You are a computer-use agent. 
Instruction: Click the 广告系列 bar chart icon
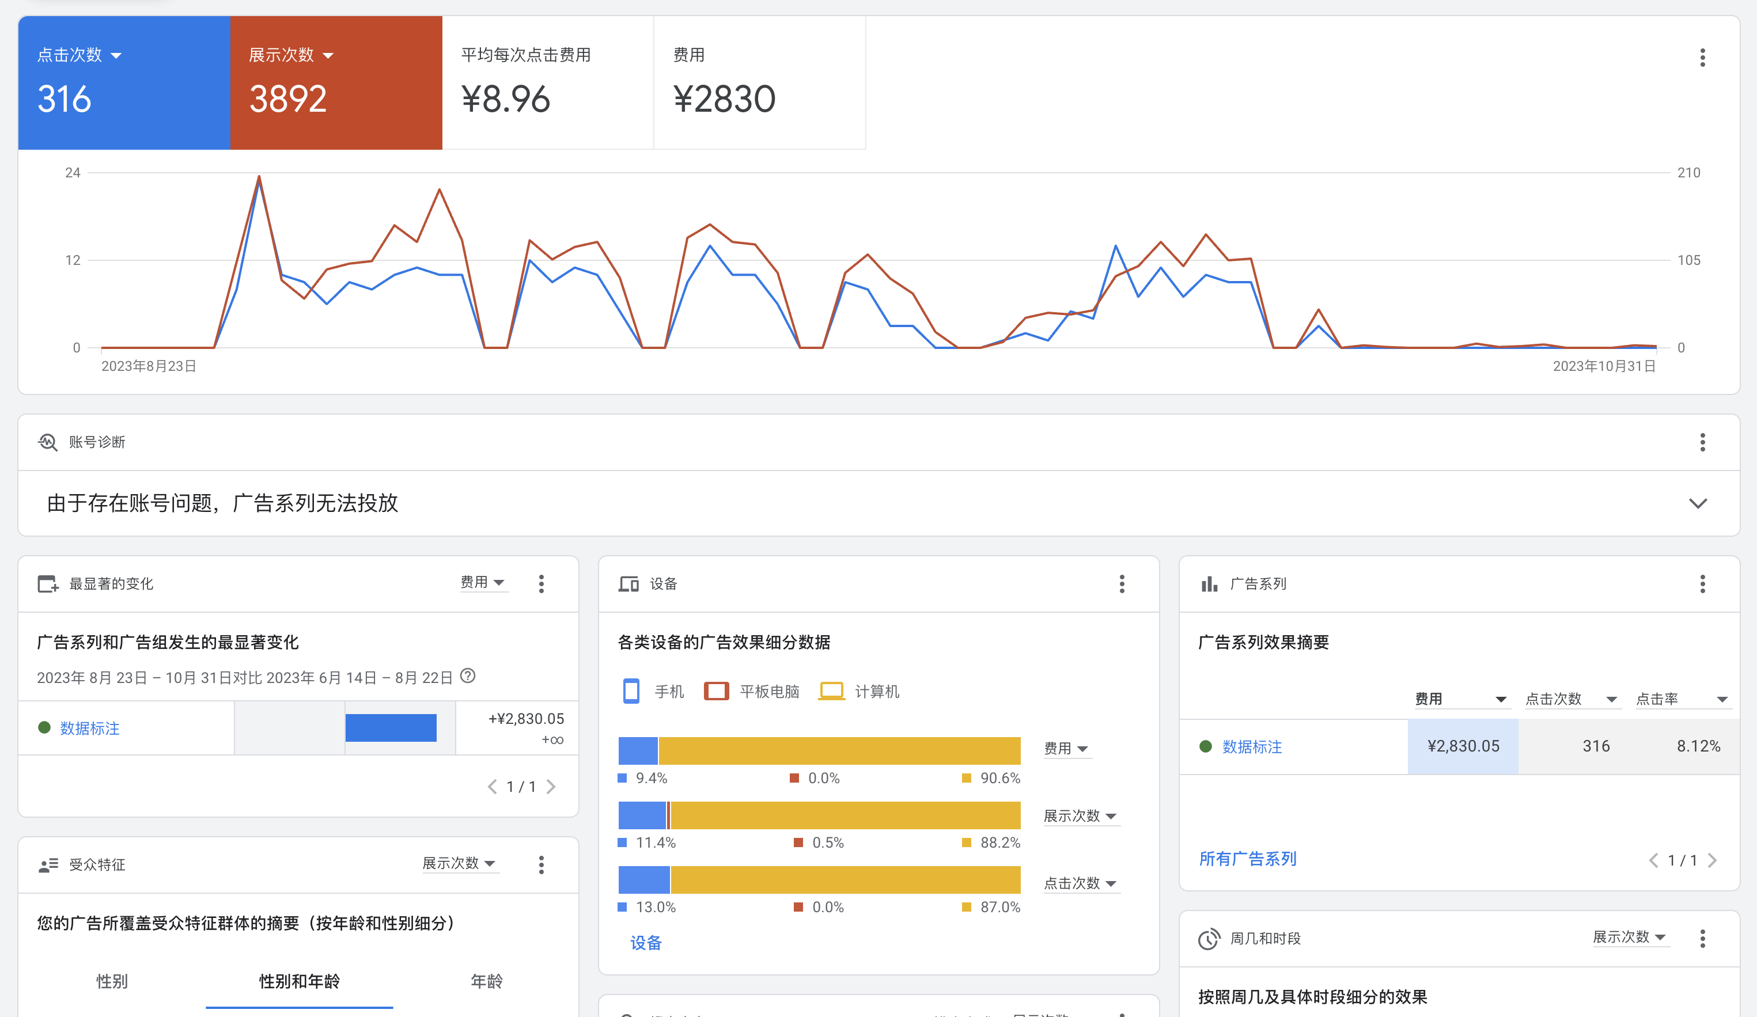[1209, 584]
